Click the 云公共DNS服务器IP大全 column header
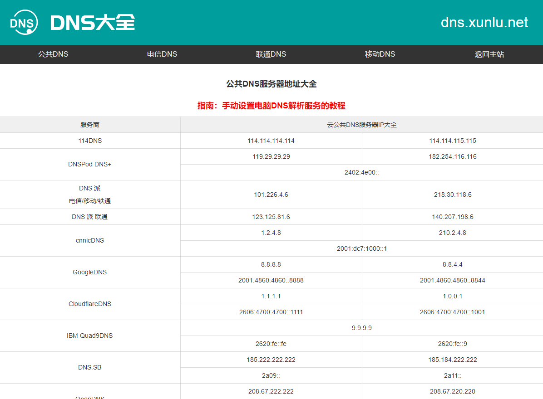Viewport: 543px width, 399px height. pyautogui.click(x=361, y=125)
